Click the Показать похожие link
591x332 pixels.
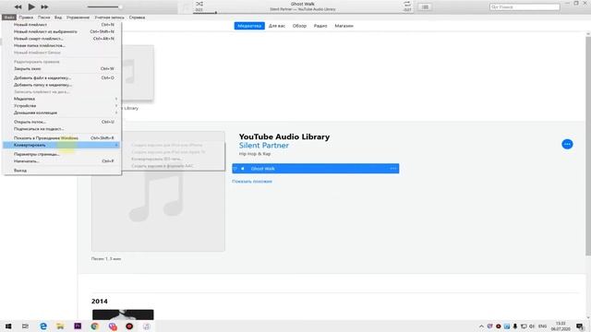pos(252,182)
